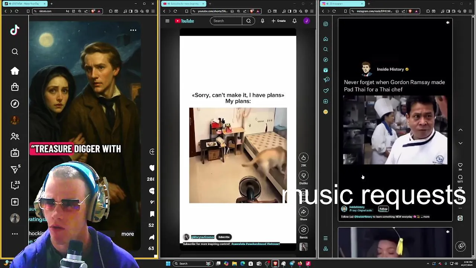Go to Instagram Home icon
476x268 pixels.
tap(326, 39)
